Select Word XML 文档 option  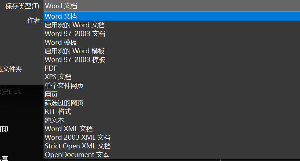tap(172, 129)
